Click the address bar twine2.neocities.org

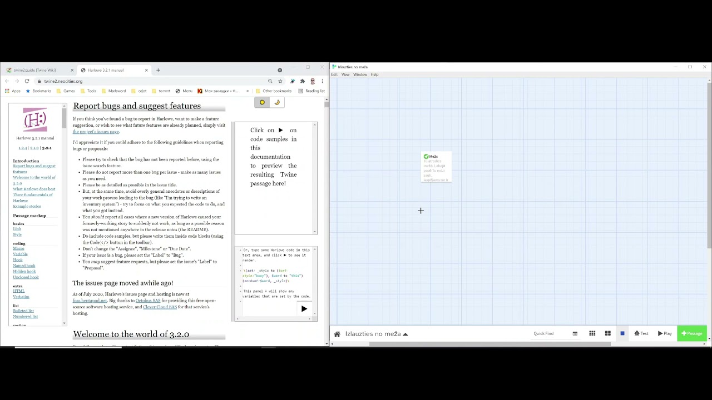pyautogui.click(x=150, y=81)
